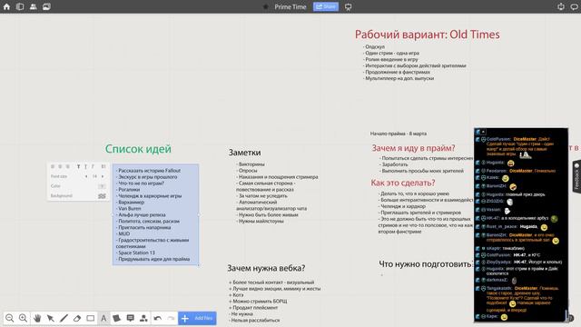Decrease font size with left arrow

pyautogui.click(x=86, y=176)
